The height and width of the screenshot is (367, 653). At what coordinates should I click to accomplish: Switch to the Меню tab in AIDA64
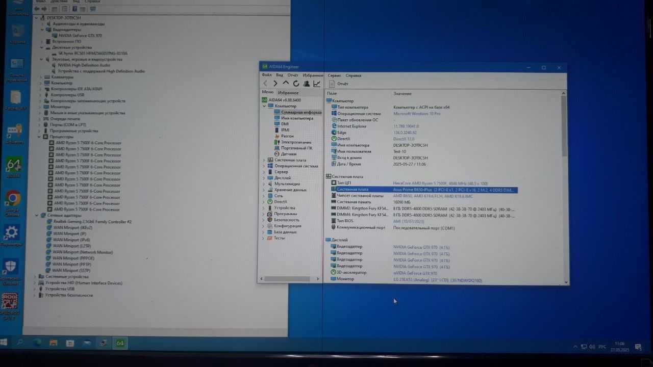(x=267, y=92)
